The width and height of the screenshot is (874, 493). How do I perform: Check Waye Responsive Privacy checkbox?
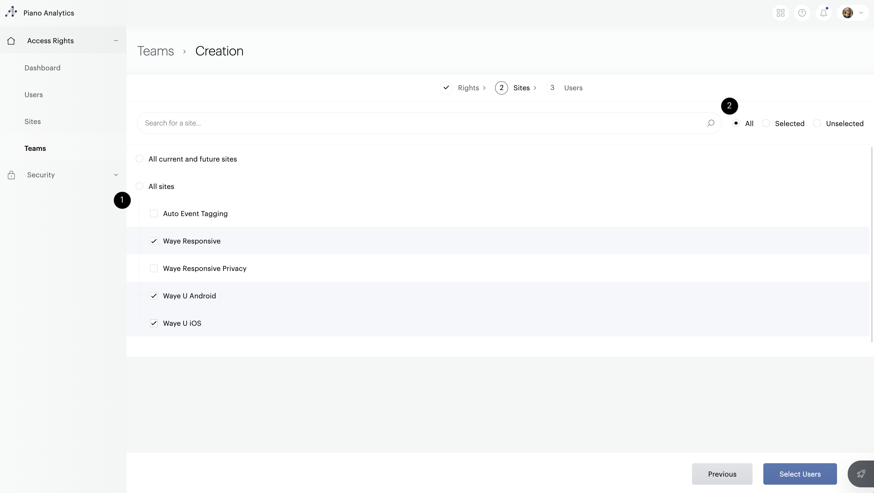pyautogui.click(x=154, y=269)
